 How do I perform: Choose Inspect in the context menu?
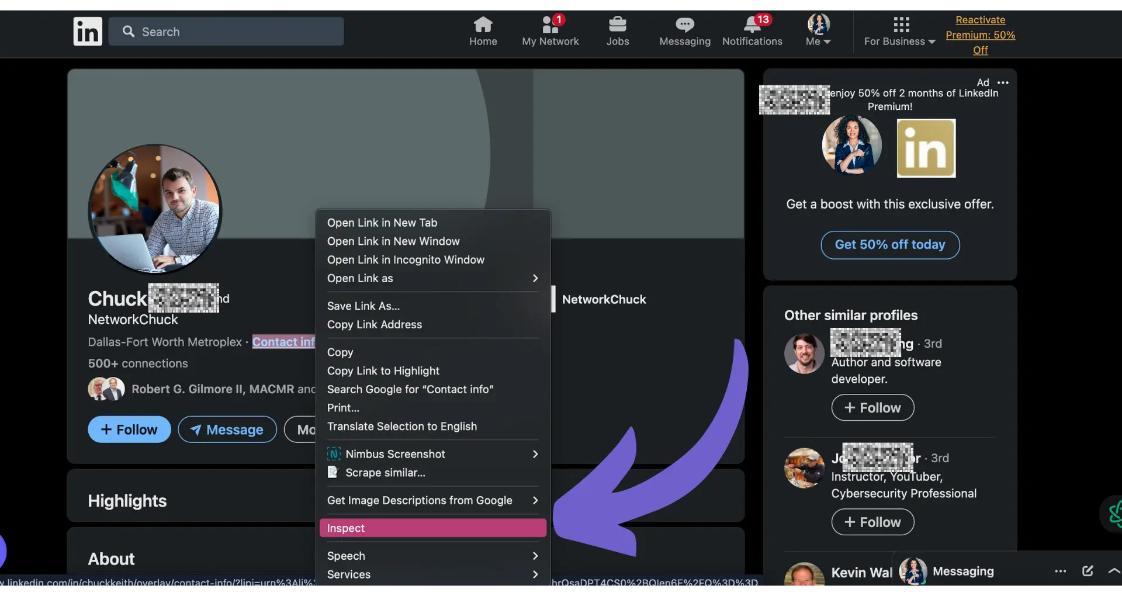(433, 528)
